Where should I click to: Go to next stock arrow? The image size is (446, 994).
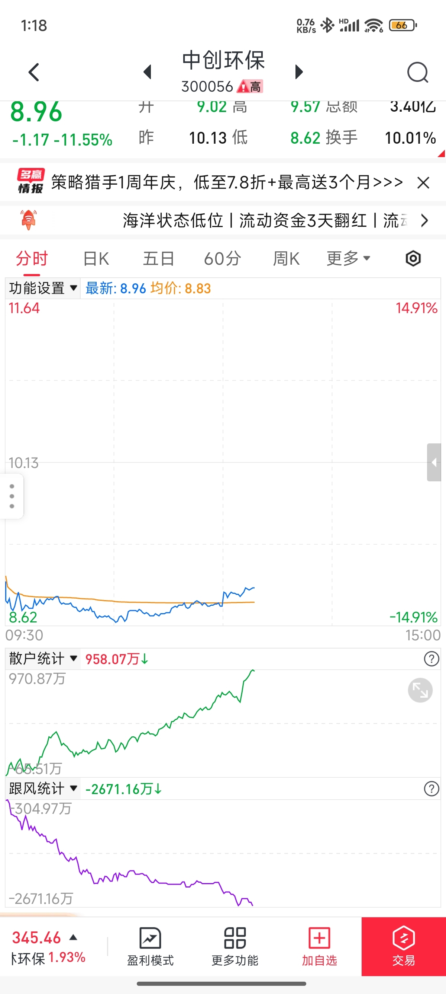299,72
